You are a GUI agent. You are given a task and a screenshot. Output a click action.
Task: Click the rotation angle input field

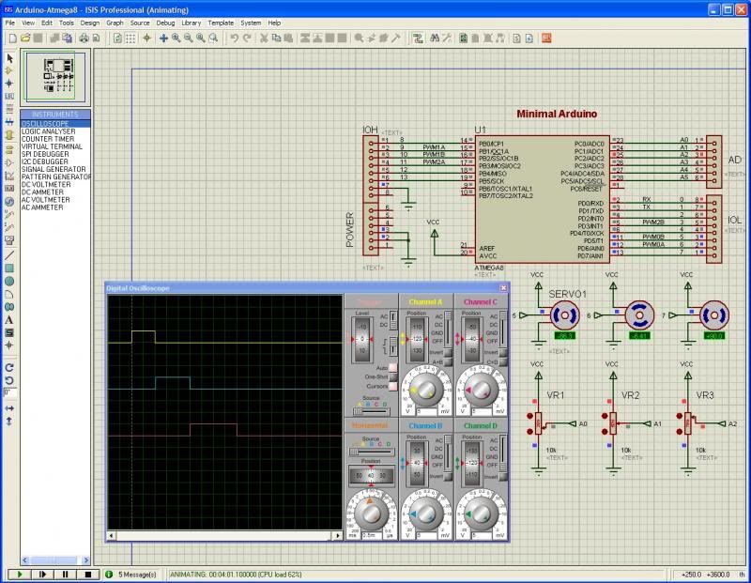point(10,392)
